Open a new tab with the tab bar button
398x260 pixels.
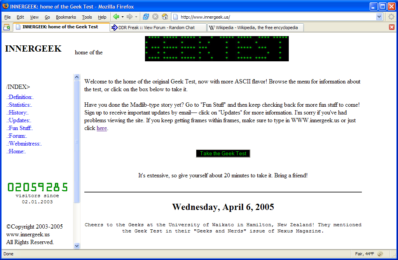(x=7, y=28)
